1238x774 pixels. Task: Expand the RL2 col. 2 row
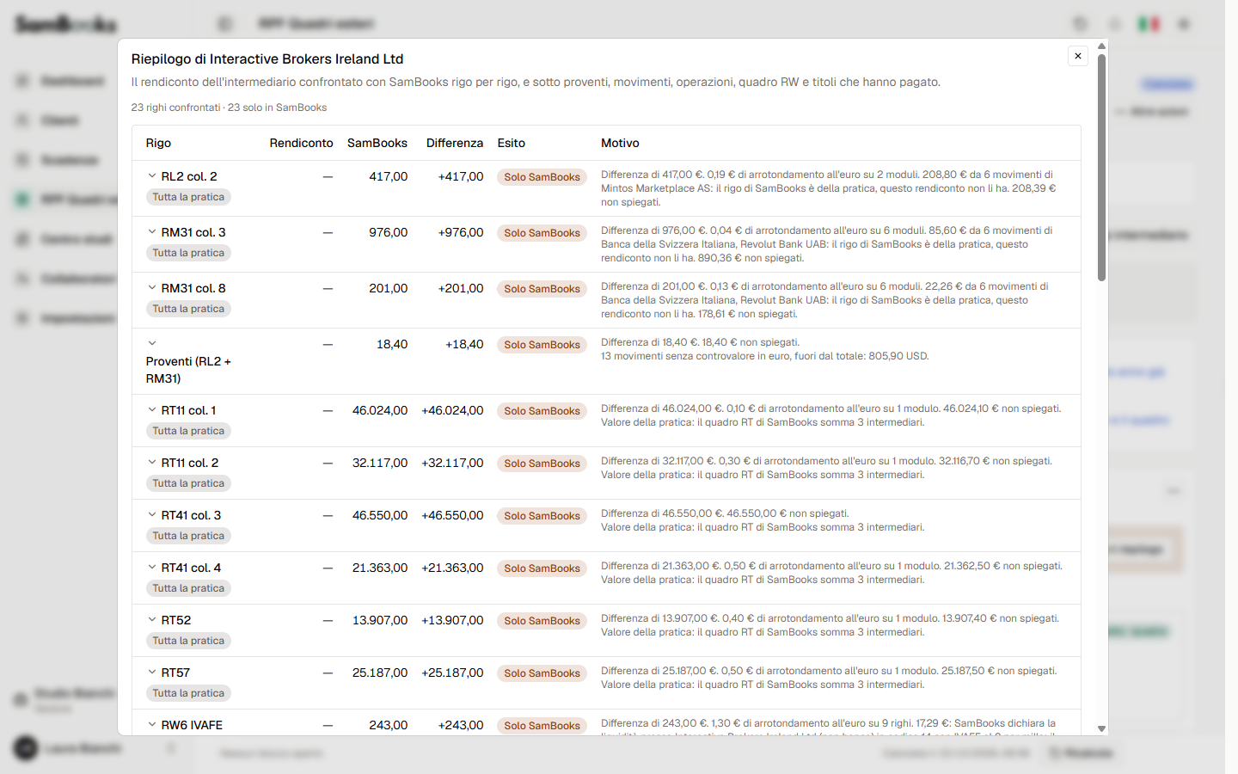click(152, 176)
